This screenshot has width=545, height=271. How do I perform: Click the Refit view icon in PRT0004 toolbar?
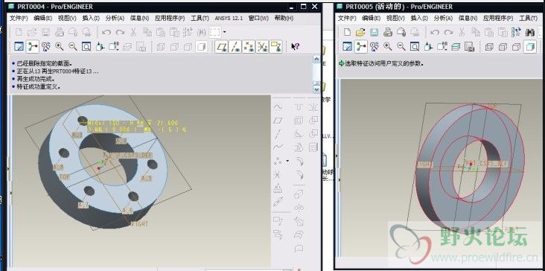(86, 47)
